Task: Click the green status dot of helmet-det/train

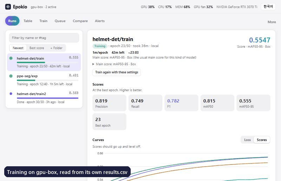Action: (x=11, y=58)
